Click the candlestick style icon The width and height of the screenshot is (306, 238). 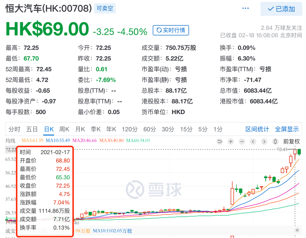(x=275, y=142)
